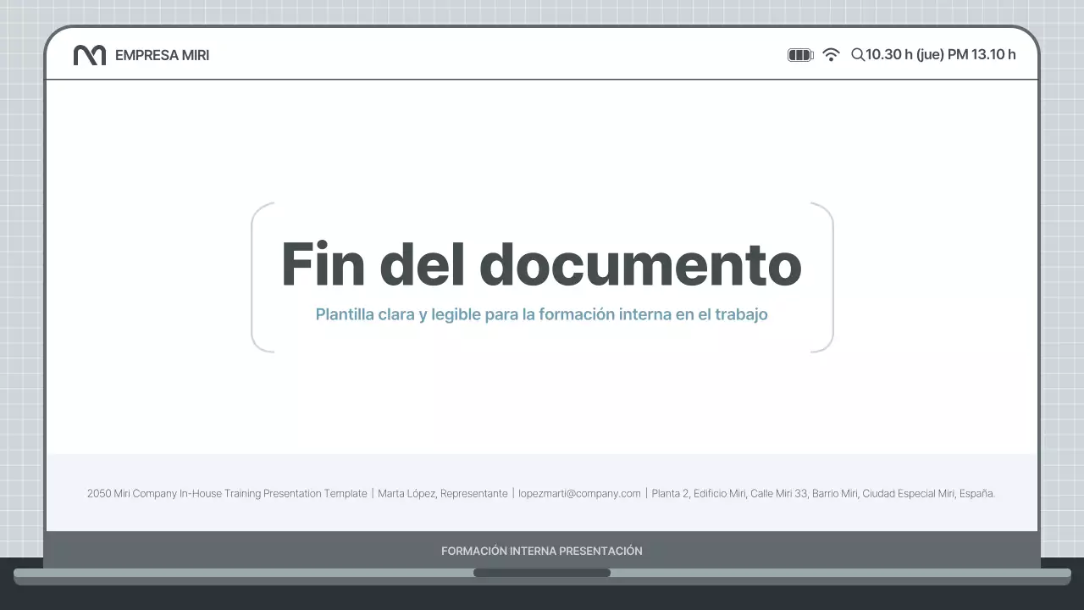Click the lopezmarti@company.com email link
1084x610 pixels.
[x=579, y=493]
